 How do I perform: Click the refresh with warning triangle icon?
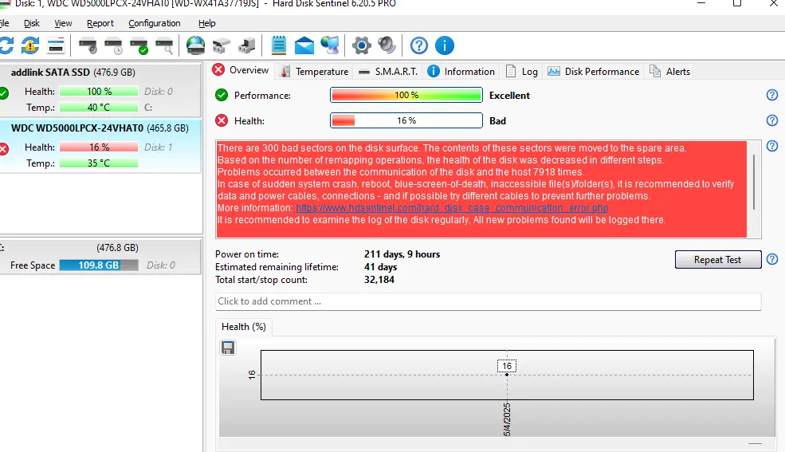click(30, 45)
